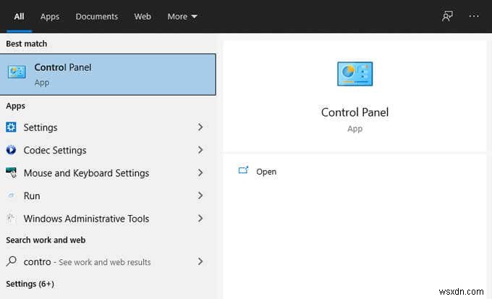The image size is (492, 299).
Task: Open the three-dot options menu
Action: [x=475, y=16]
